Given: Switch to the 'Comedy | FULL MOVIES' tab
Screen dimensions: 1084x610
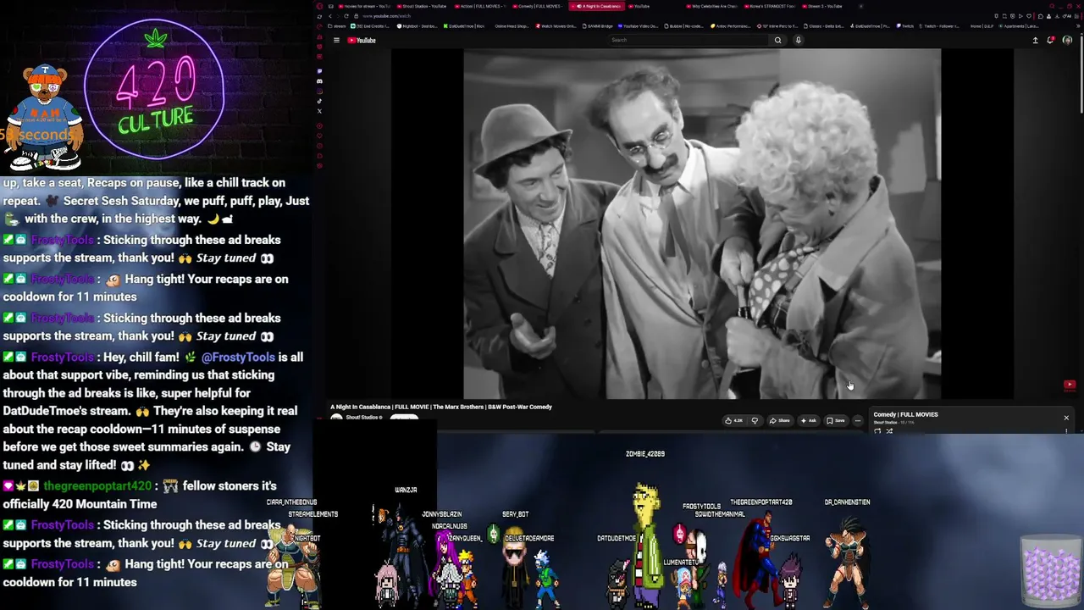Looking at the screenshot, I should pyautogui.click(x=539, y=6).
